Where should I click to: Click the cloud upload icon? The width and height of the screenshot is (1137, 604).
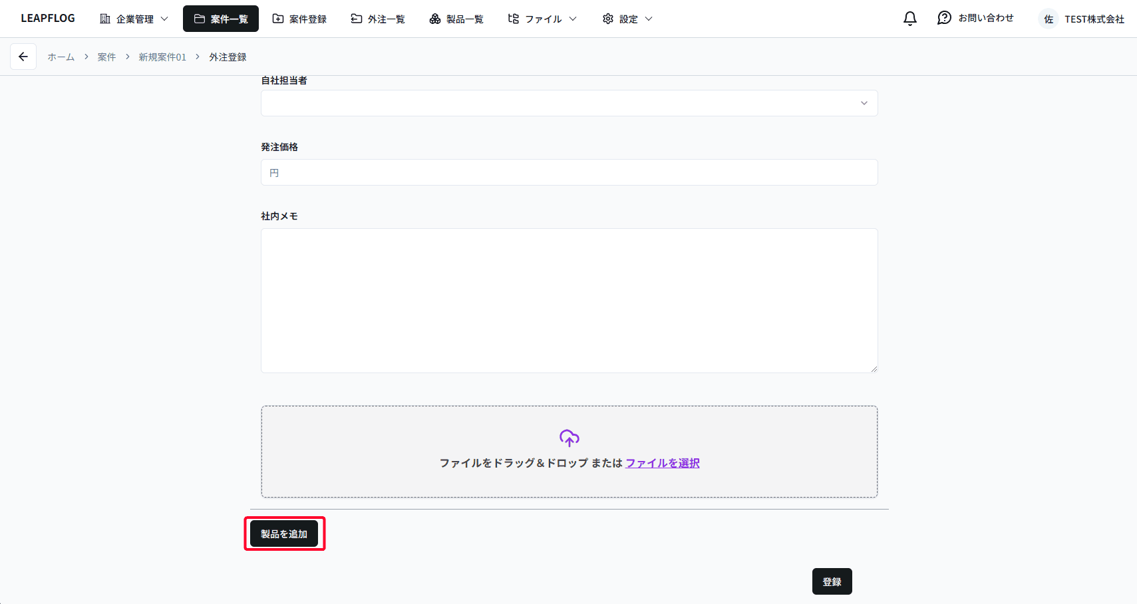[x=569, y=438]
